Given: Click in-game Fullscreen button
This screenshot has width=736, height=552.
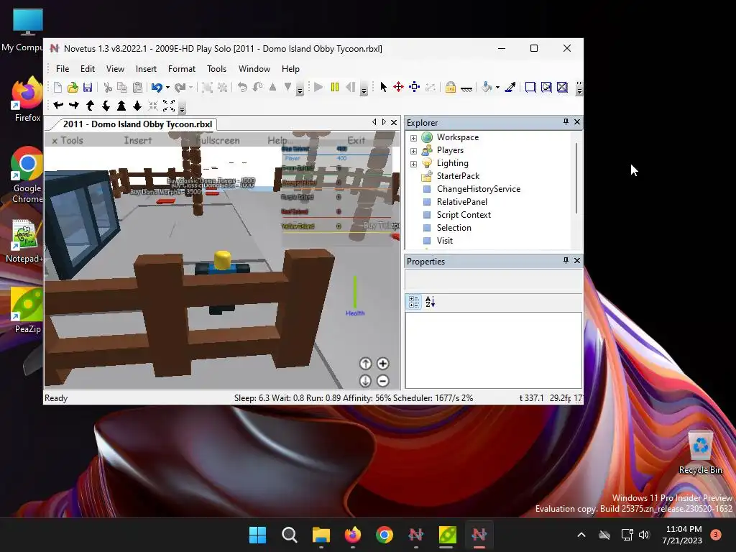Looking at the screenshot, I should pyautogui.click(x=218, y=140).
